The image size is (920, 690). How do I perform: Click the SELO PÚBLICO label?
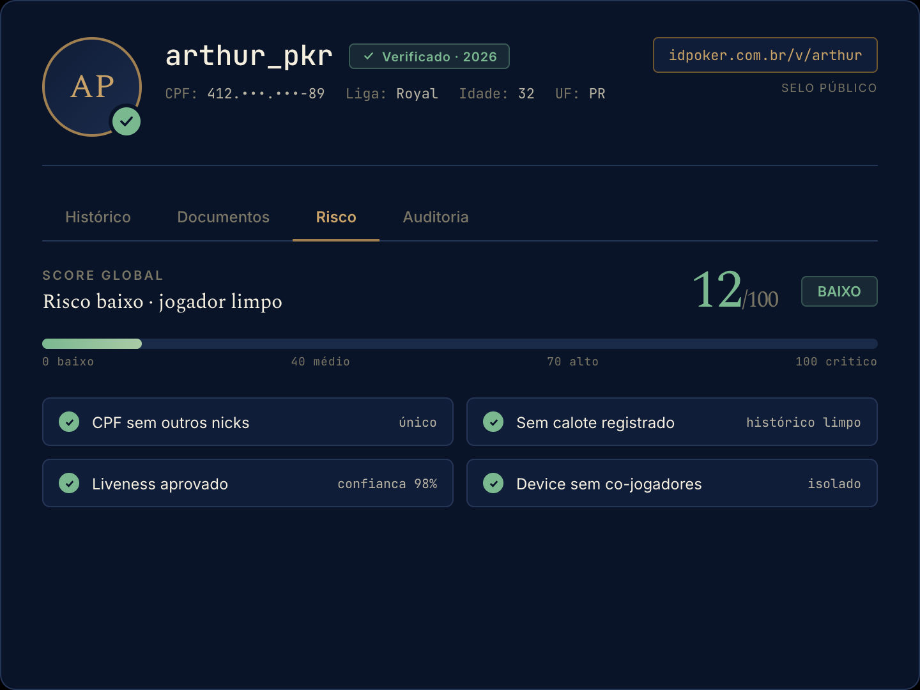829,88
